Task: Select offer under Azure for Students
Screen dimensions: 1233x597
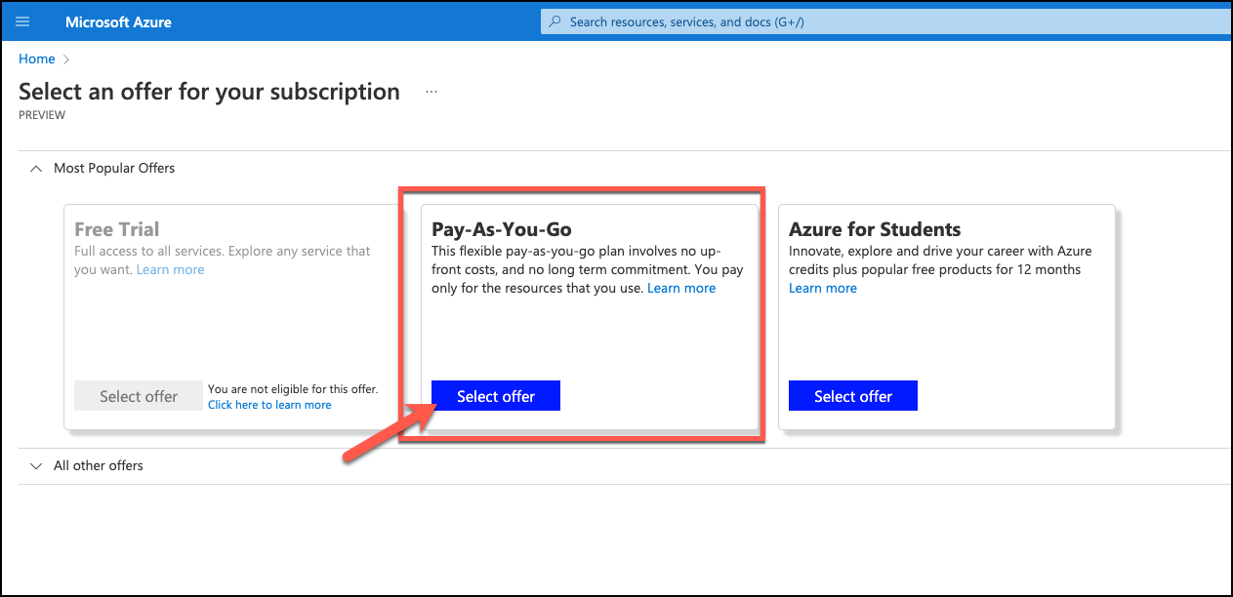Action: click(853, 396)
